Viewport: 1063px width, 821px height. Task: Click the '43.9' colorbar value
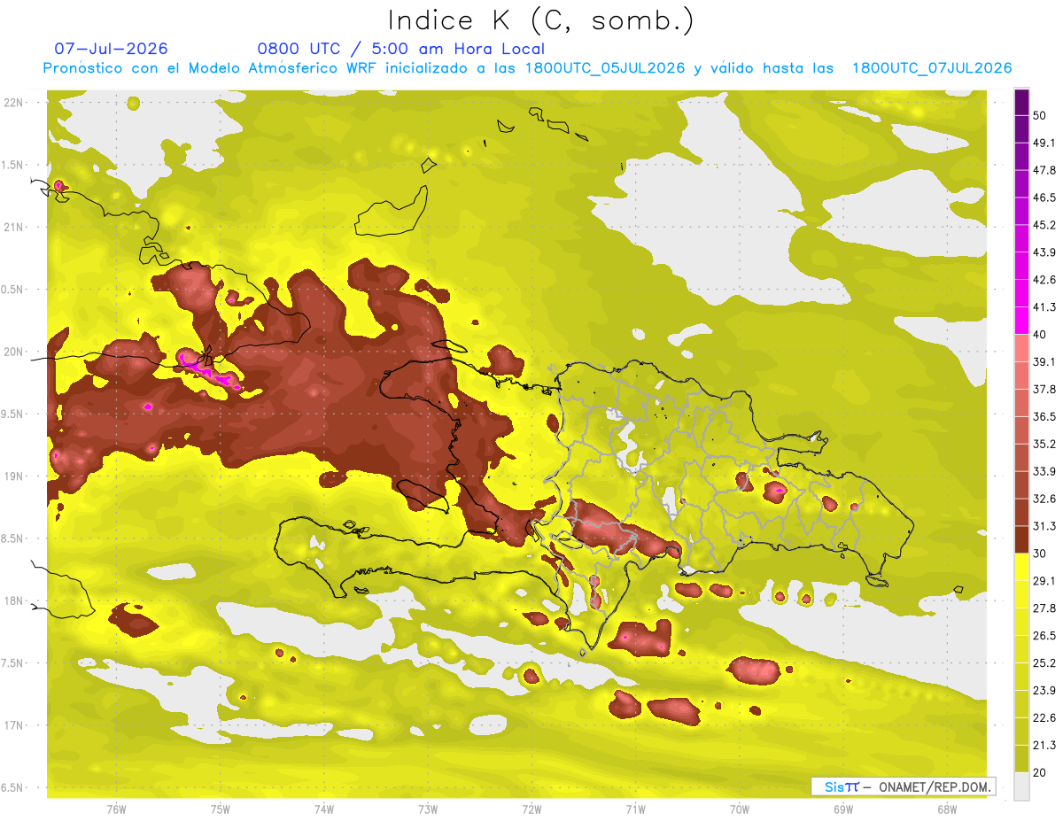coord(1044,252)
